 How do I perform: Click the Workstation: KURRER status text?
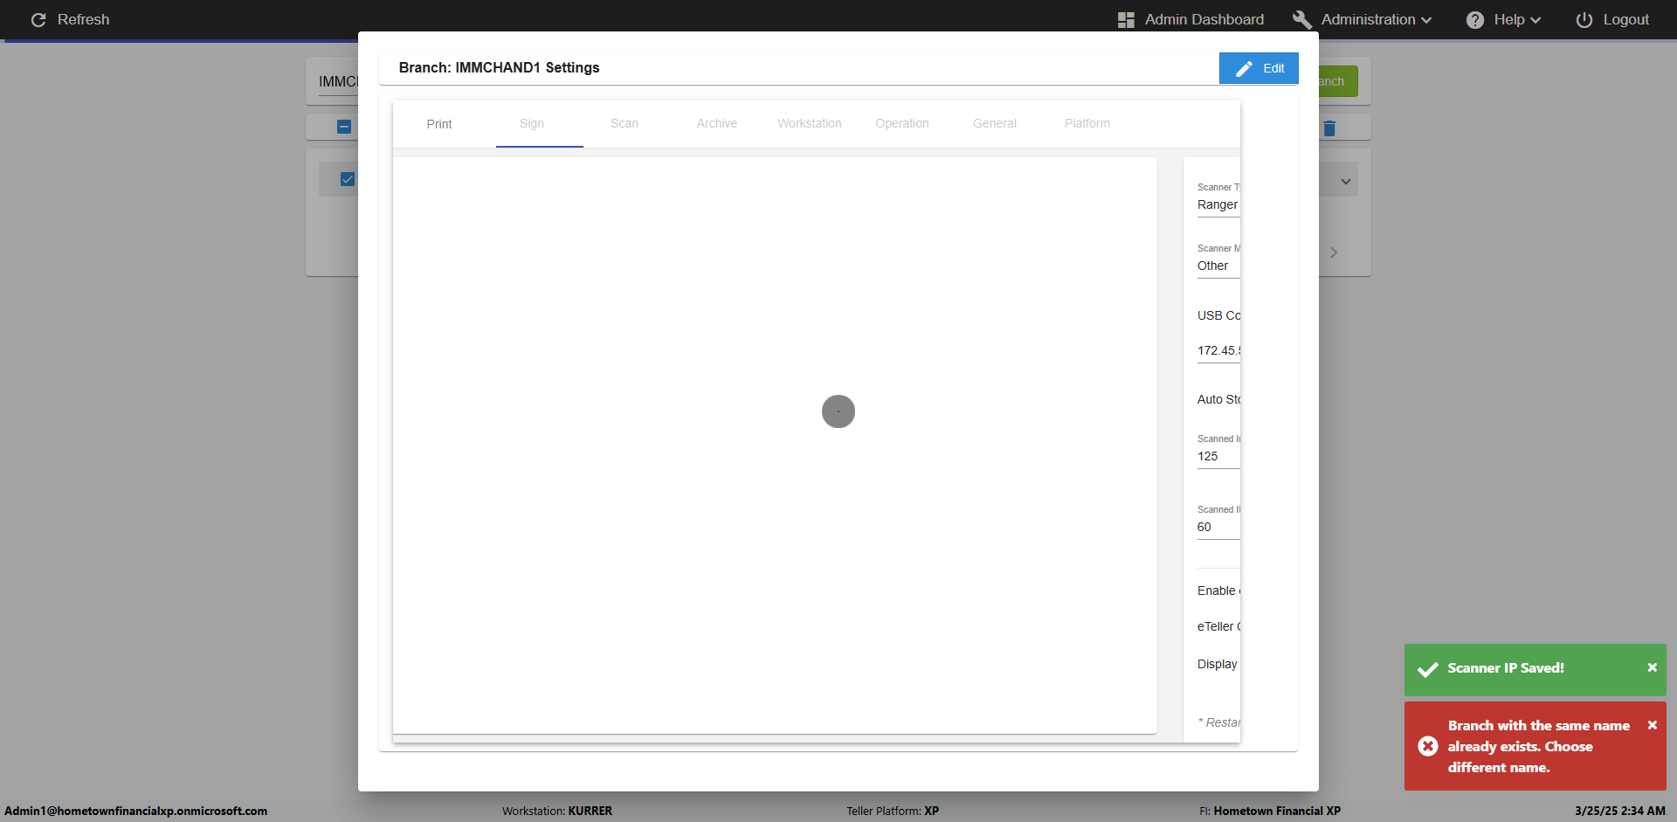[x=557, y=811]
